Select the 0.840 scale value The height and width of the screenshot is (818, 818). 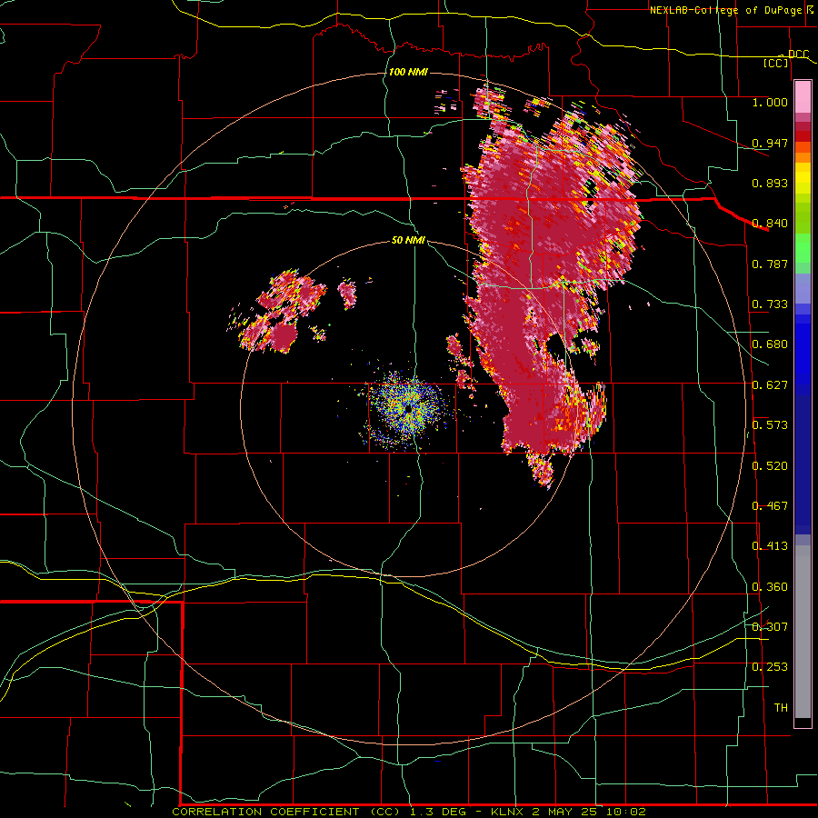pos(770,224)
